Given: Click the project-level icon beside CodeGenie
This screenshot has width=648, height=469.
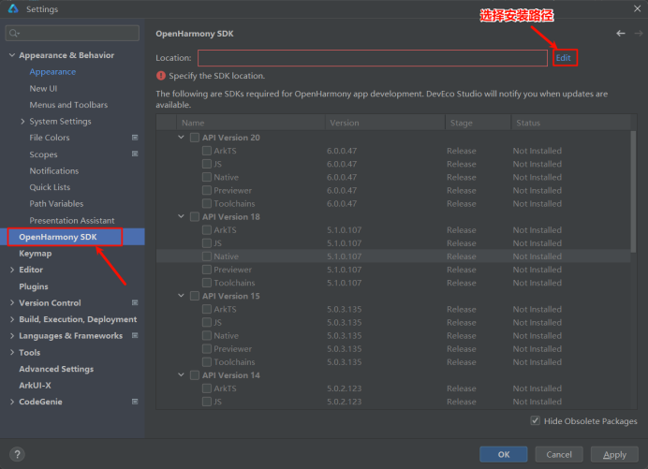Looking at the screenshot, I should [135, 402].
